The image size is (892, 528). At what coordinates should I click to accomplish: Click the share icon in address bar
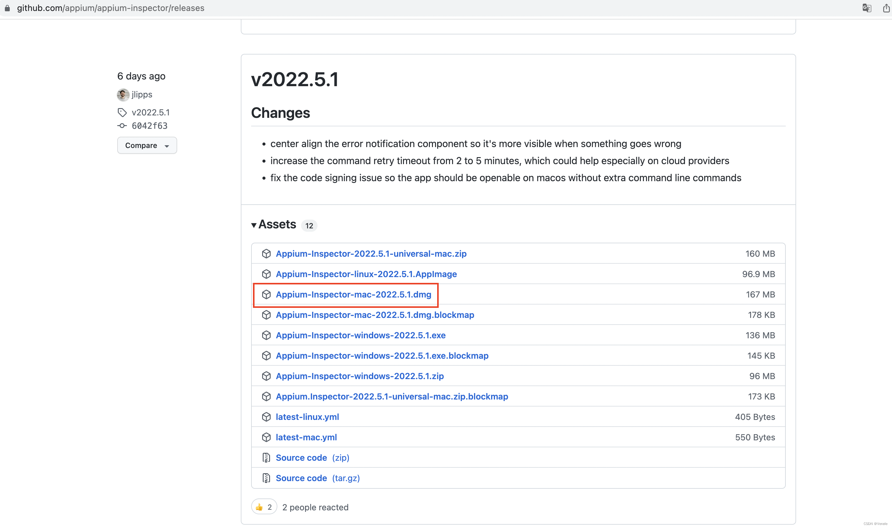(886, 8)
